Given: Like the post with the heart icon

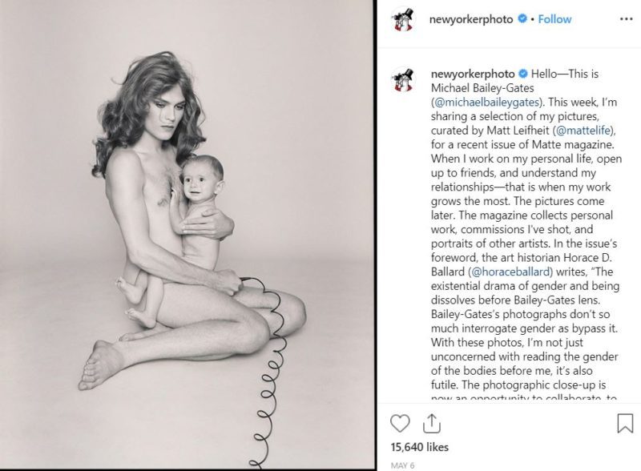Looking at the screenshot, I should click(x=399, y=422).
